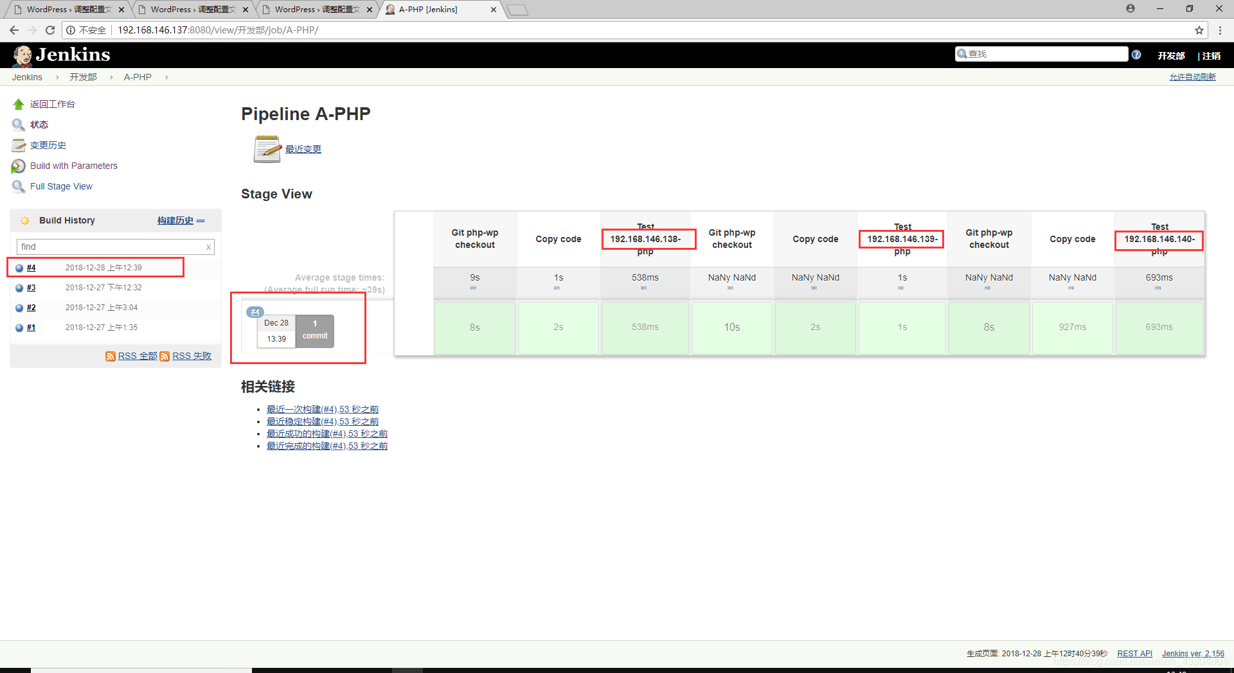Open the 变更历史 sidebar link

(x=48, y=145)
